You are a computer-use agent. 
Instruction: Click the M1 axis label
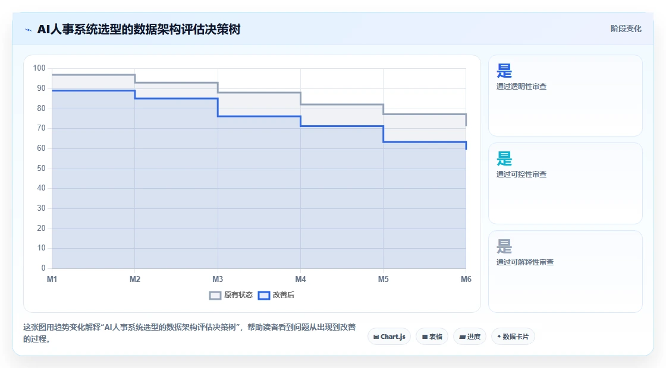coord(52,280)
